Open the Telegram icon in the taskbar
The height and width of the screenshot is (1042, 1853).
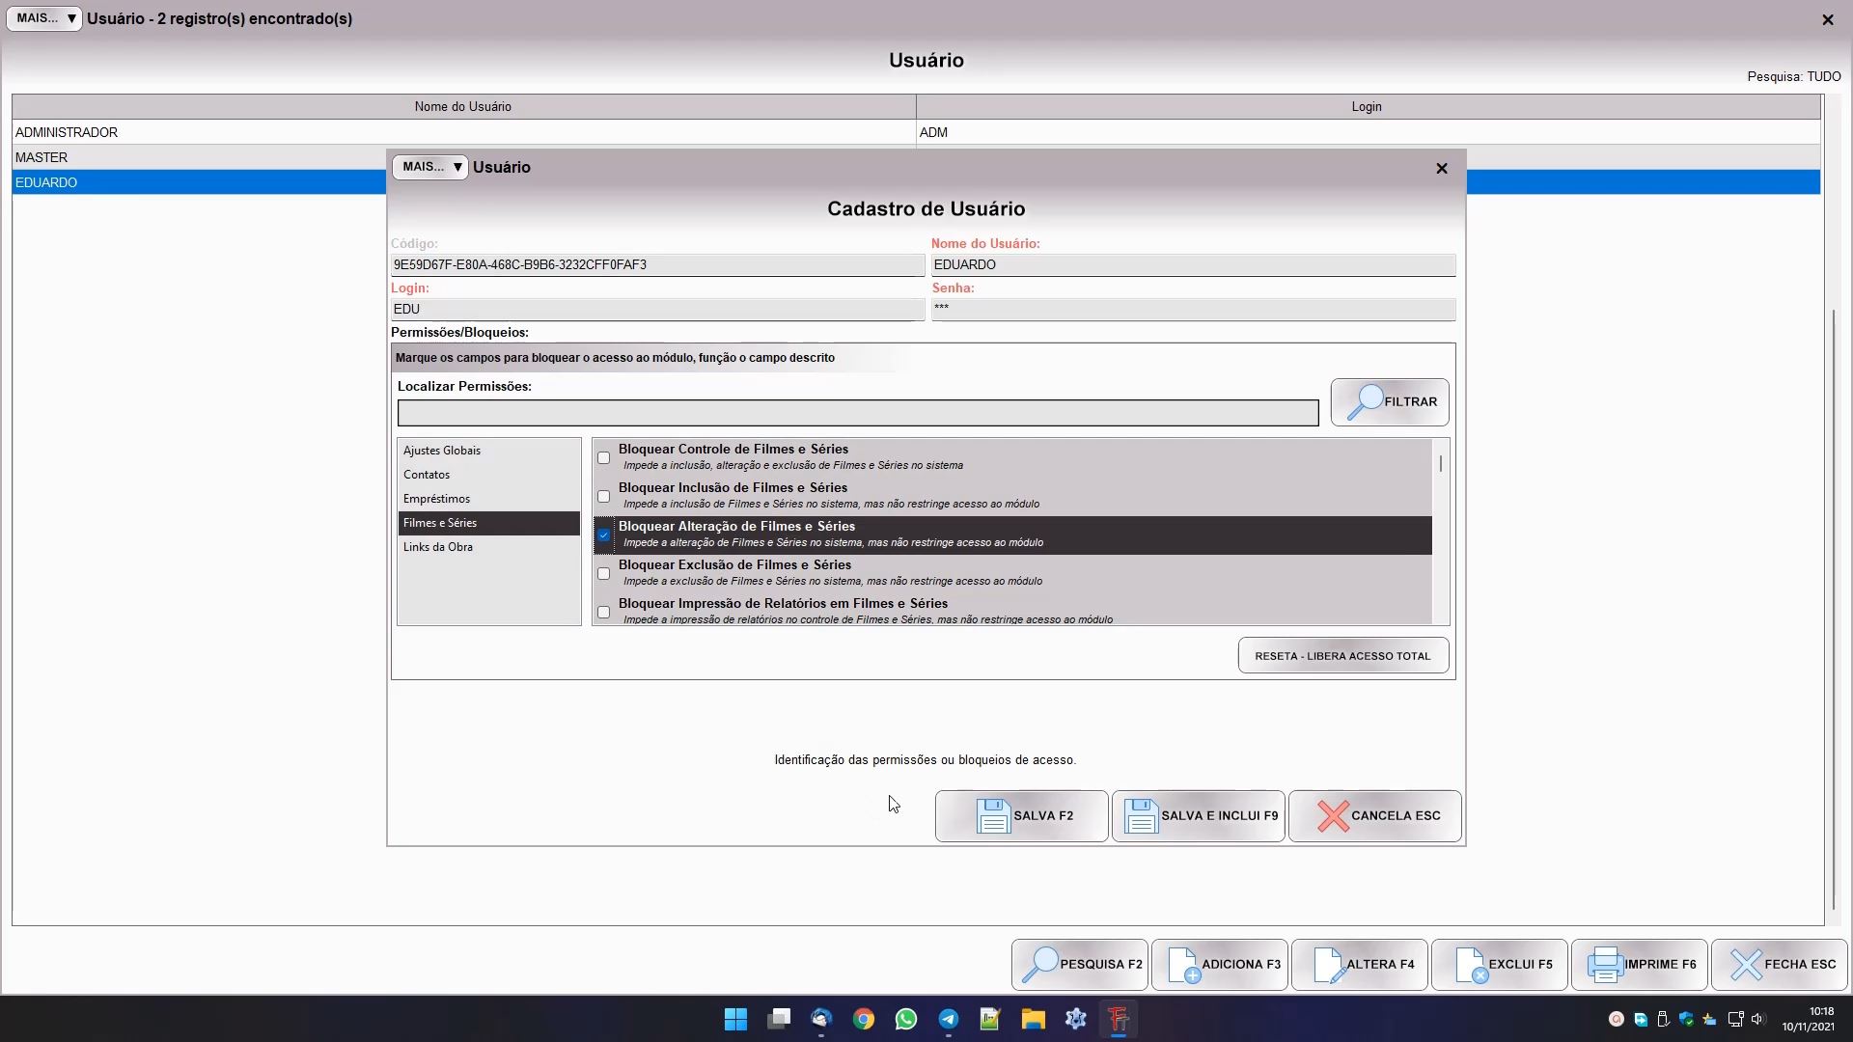tap(948, 1019)
